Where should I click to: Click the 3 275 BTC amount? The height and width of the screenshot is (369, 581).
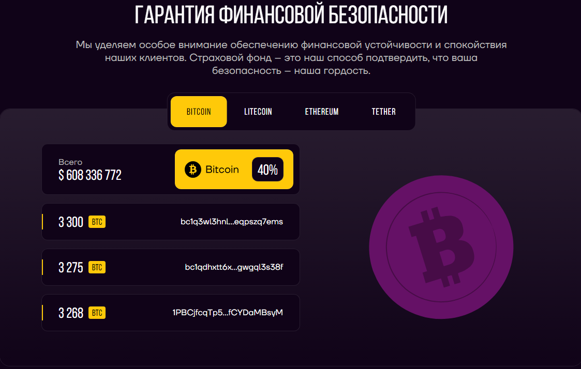pyautogui.click(x=71, y=268)
